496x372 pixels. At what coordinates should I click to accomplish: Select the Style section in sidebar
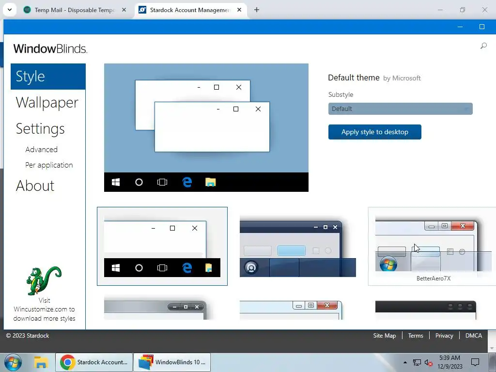(48, 77)
